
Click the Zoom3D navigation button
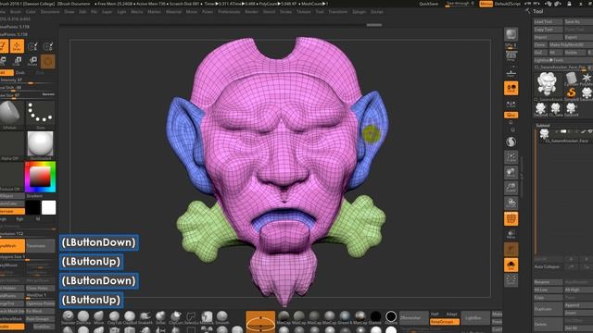511,188
